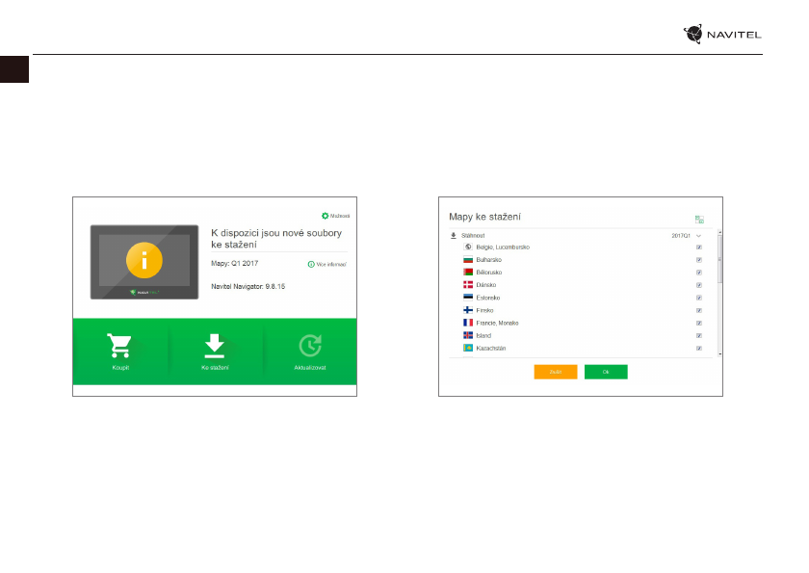
Task: Confirm with the green Ok button
Action: (x=606, y=372)
